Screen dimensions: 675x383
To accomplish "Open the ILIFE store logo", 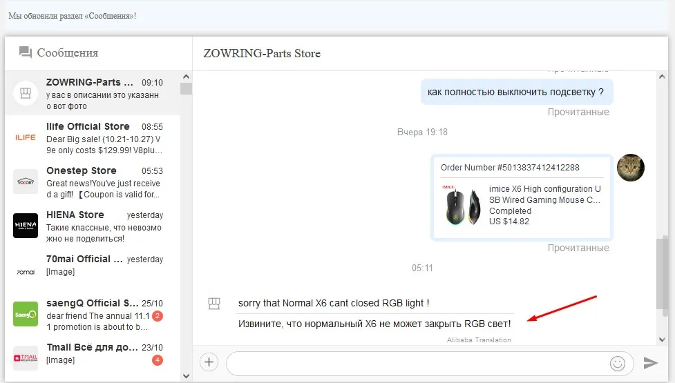I will 26,137.
